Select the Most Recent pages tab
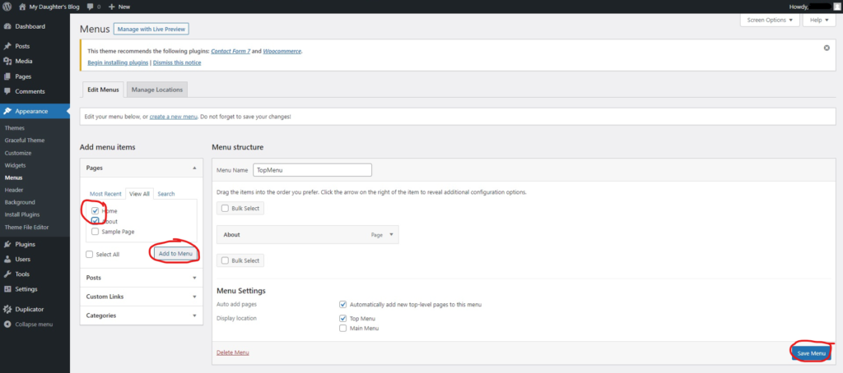Image resolution: width=843 pixels, height=373 pixels. click(105, 194)
